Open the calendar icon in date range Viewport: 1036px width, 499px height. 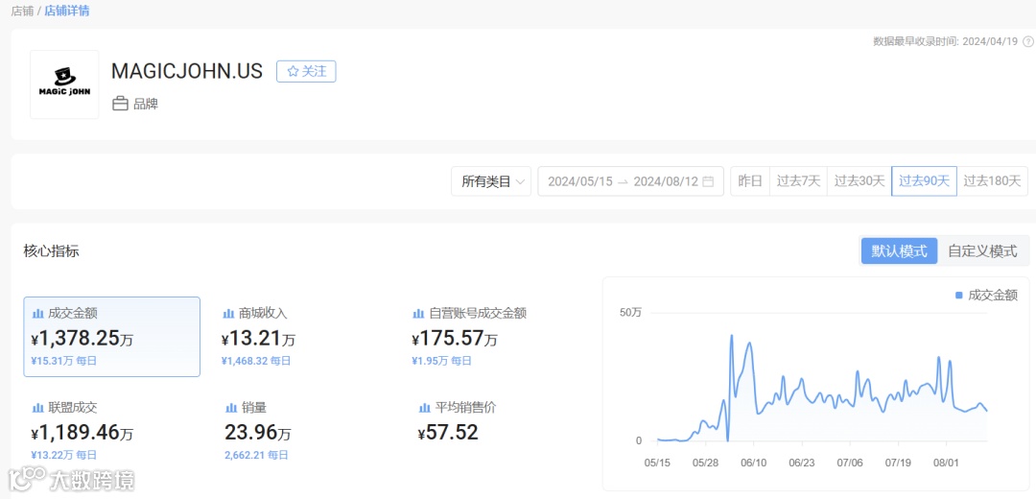coord(708,181)
